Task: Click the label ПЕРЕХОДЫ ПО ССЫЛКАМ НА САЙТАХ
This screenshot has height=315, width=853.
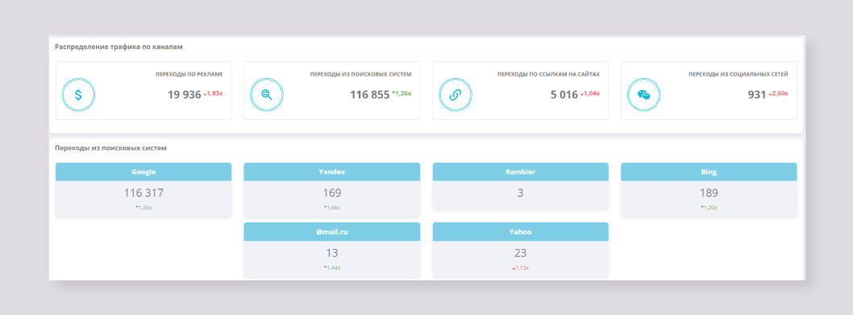Action: coord(548,74)
